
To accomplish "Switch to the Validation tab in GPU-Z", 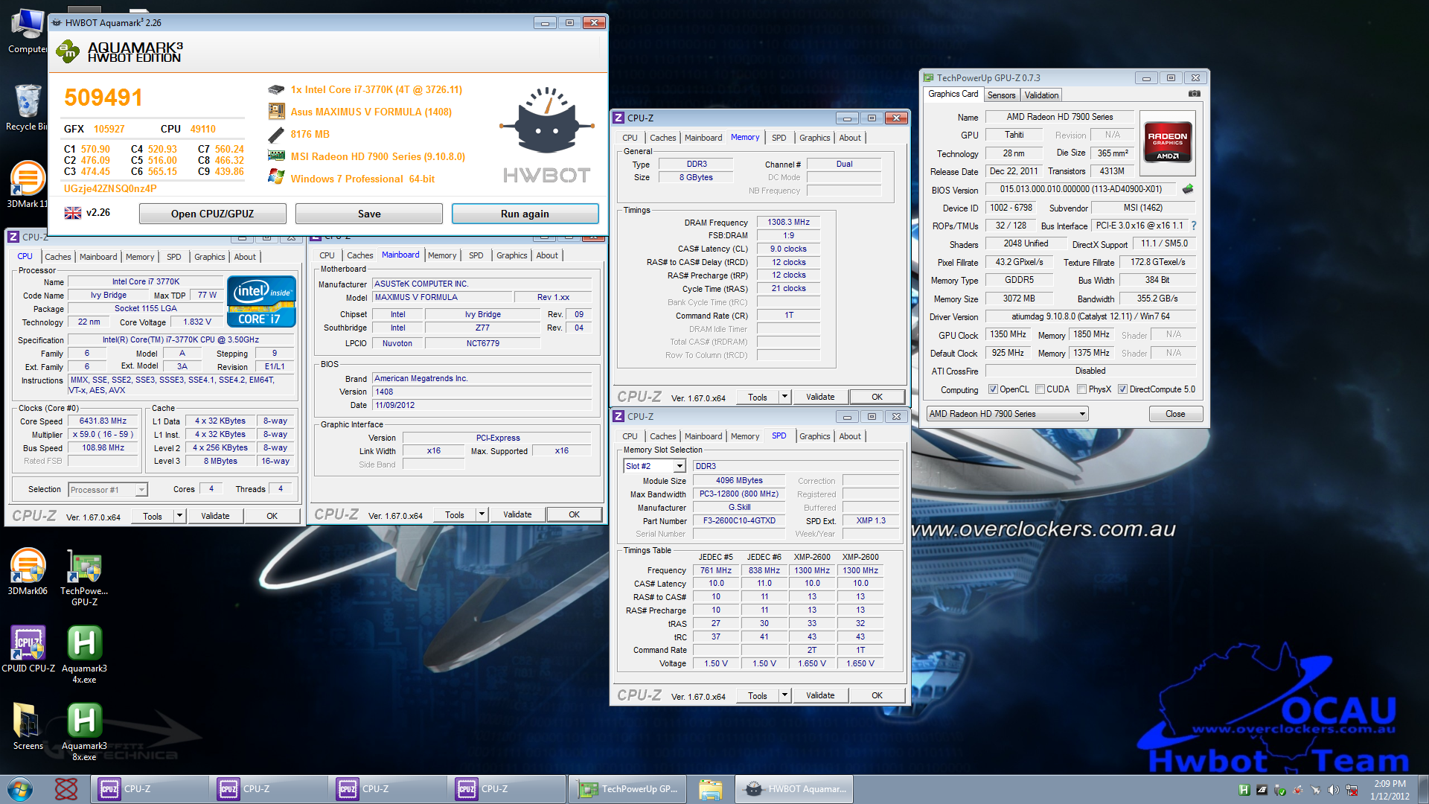I will (x=1041, y=95).
